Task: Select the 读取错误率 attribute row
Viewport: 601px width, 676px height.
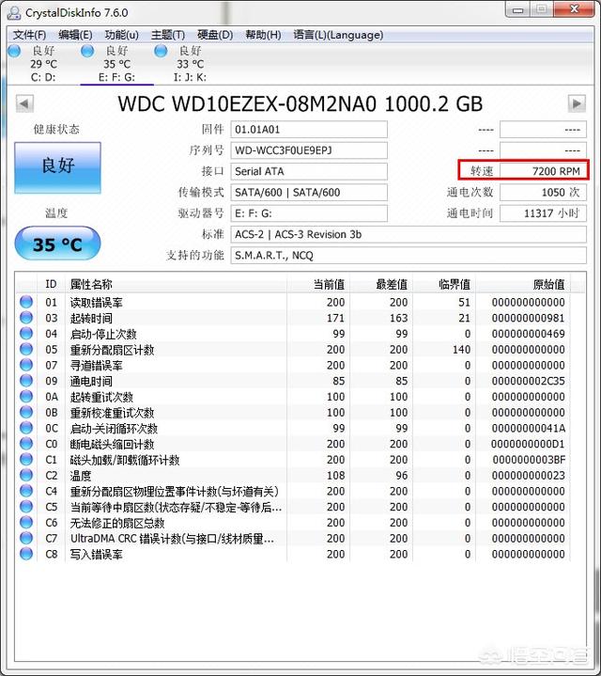Action: point(293,302)
